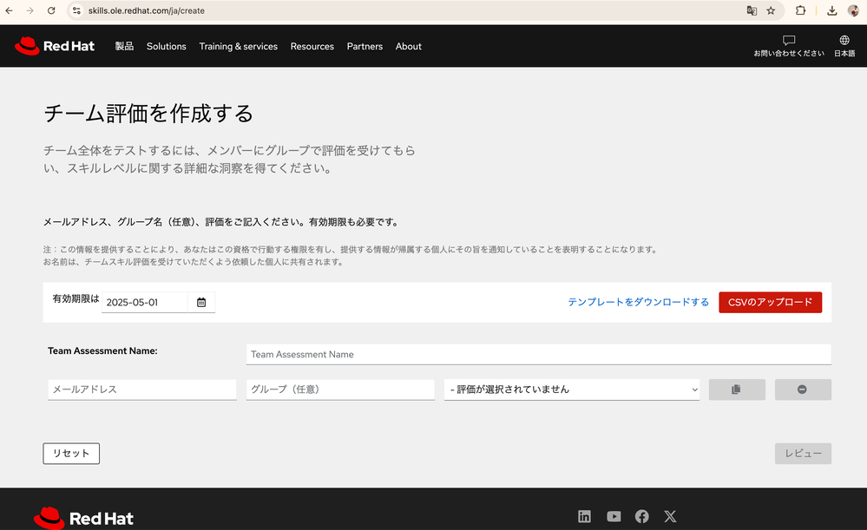This screenshot has height=530, width=867.
Task: Bookmark this page with star icon
Action: [771, 10]
